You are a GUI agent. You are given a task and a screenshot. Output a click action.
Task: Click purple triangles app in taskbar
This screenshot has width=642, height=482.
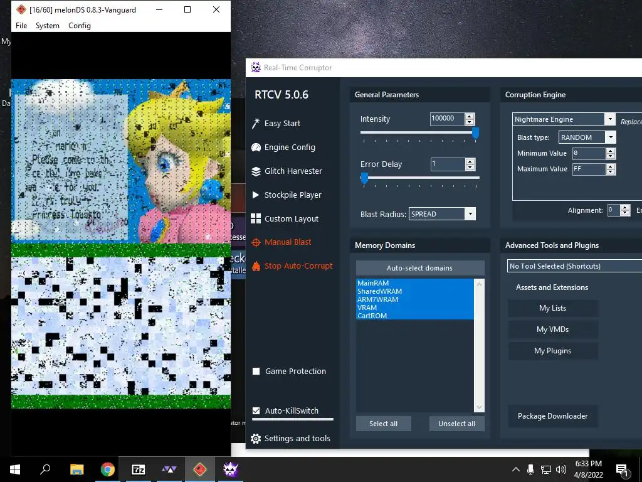(x=169, y=469)
